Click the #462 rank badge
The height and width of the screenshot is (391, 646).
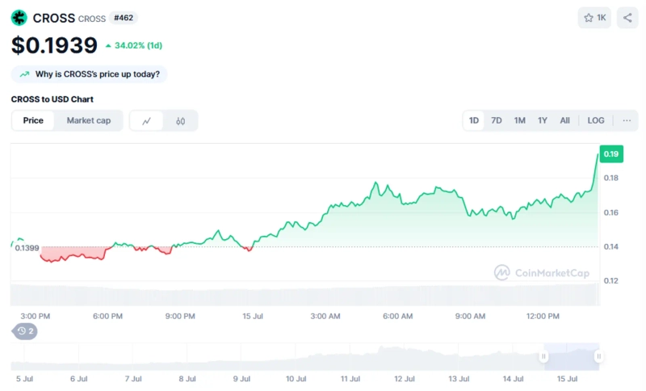pyautogui.click(x=124, y=18)
